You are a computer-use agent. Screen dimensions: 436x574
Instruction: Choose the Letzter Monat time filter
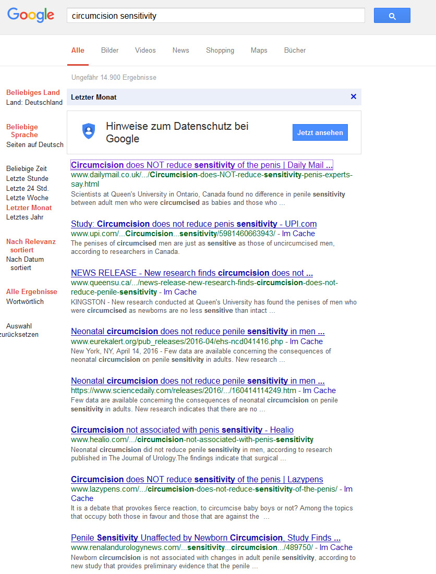(x=29, y=208)
